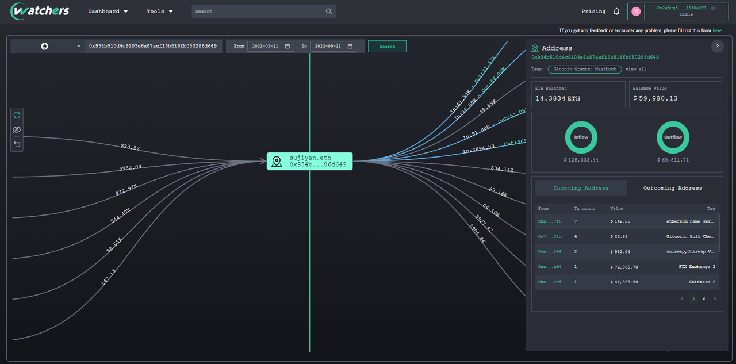Click the pink user avatar B

pos(635,12)
